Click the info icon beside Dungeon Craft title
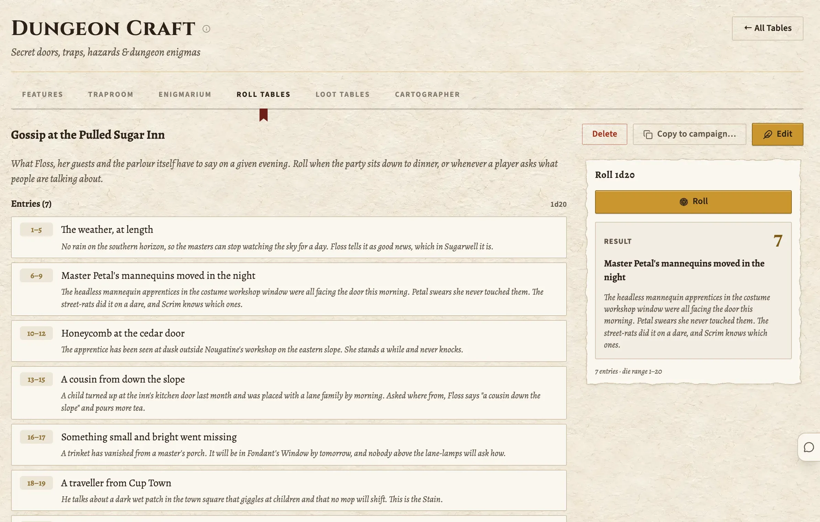Viewport: 820px width, 522px height. click(x=206, y=29)
